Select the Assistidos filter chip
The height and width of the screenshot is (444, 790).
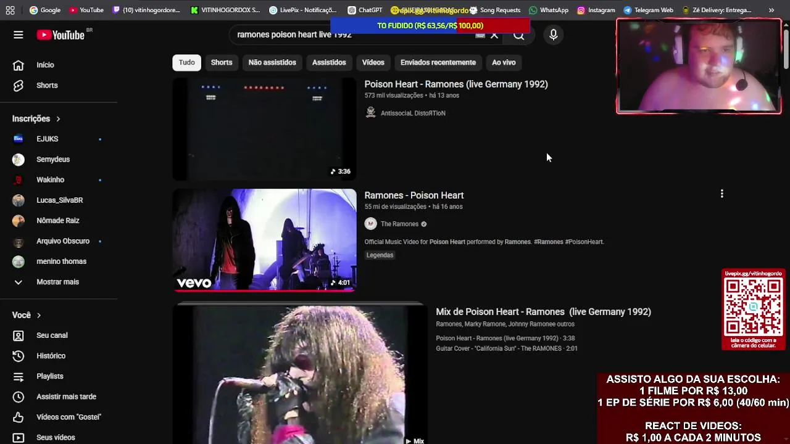(x=329, y=62)
